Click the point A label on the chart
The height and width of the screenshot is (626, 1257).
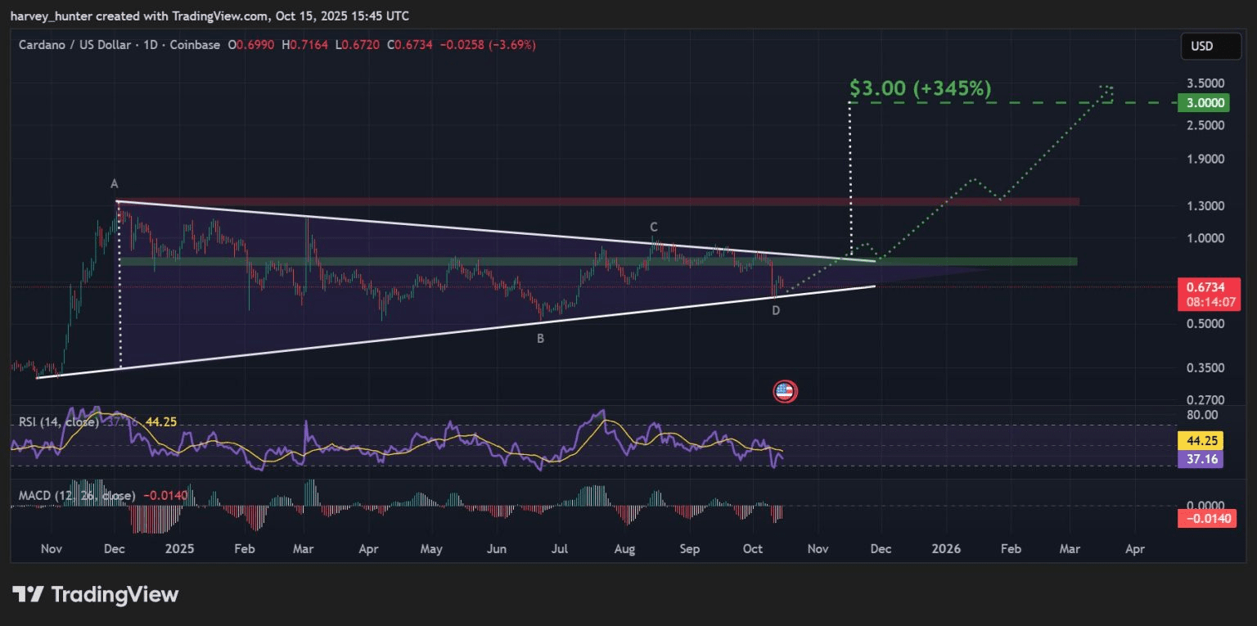pyautogui.click(x=115, y=184)
